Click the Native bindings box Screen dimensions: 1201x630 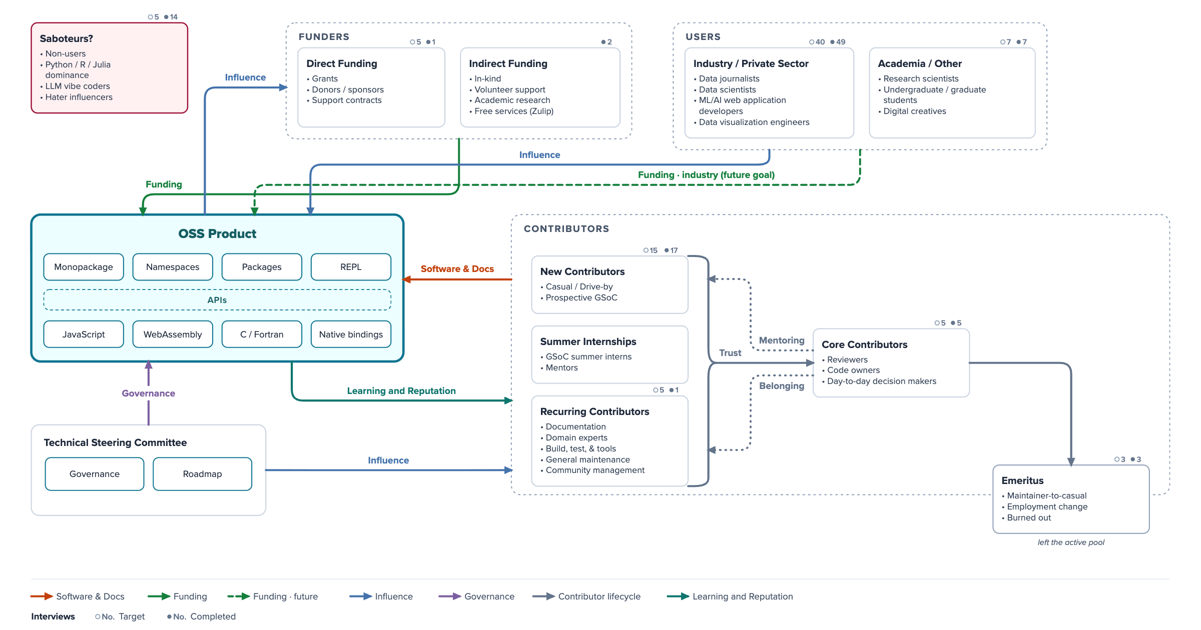[x=351, y=334]
